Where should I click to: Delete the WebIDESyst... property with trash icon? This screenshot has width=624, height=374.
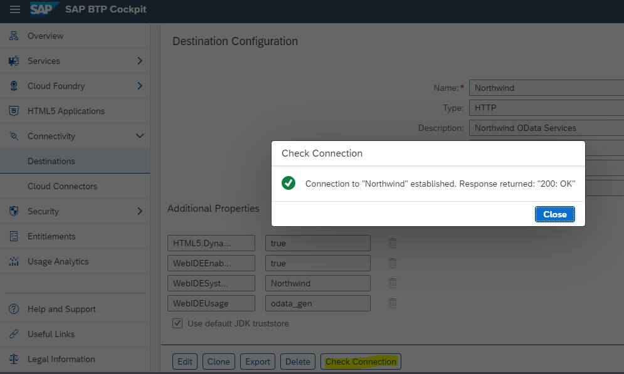393,283
